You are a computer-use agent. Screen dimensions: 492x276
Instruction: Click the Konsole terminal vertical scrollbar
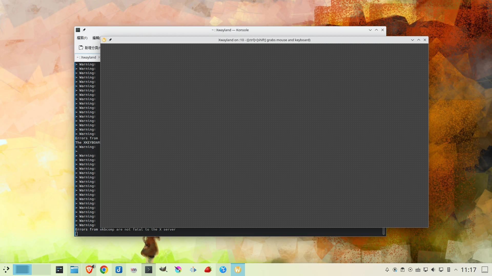click(383, 232)
